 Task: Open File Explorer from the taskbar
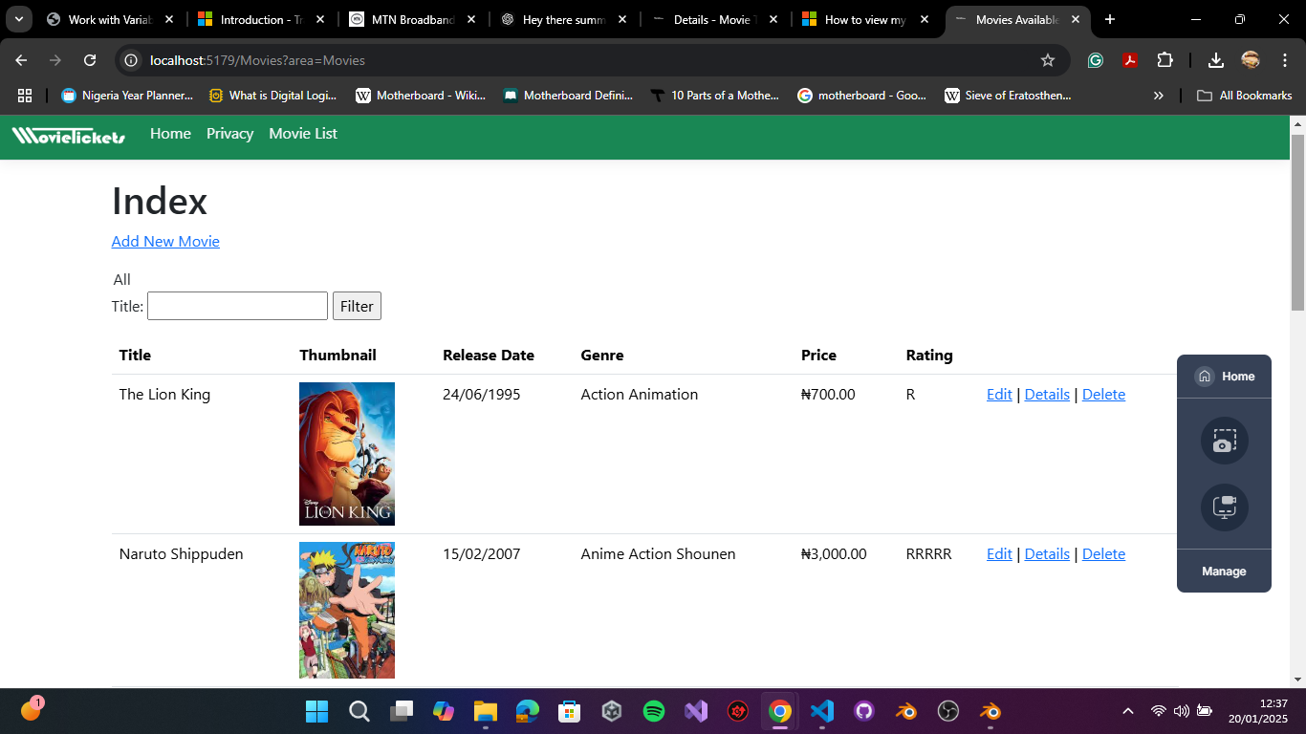(x=486, y=711)
